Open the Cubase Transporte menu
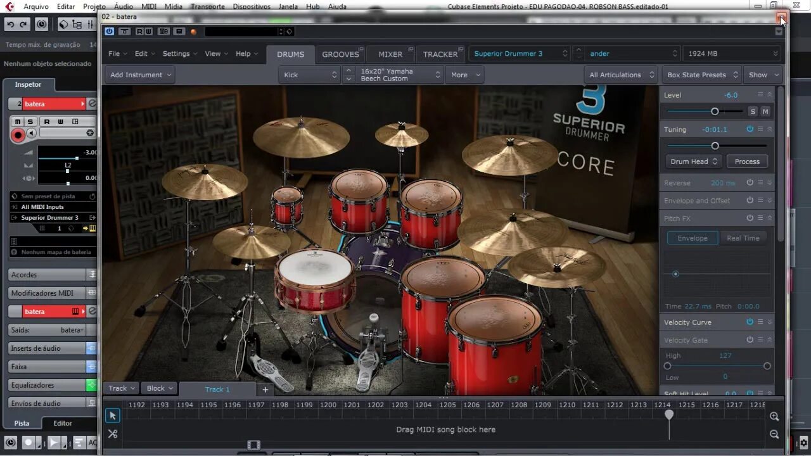The image size is (811, 456). [x=207, y=6]
